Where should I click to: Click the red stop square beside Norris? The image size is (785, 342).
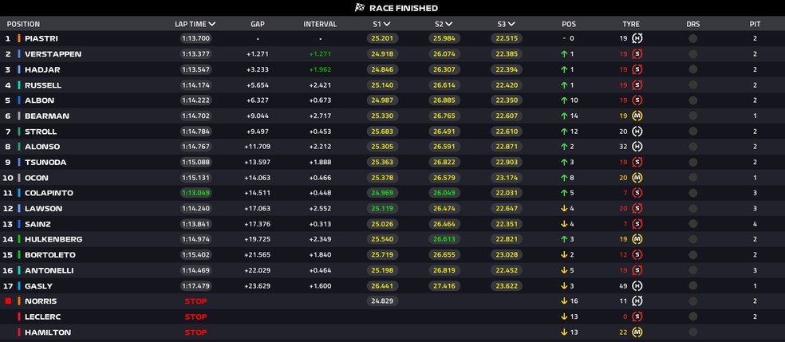pos(7,301)
